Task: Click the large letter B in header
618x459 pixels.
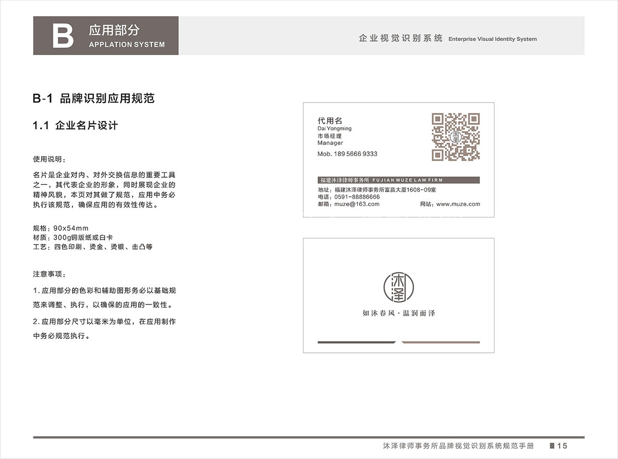Action: coord(63,36)
